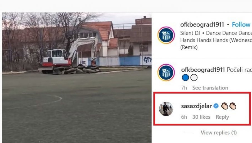Viewport: 252px width, 143px height.
Task: View who gave the 30 likes
Action: point(201,117)
